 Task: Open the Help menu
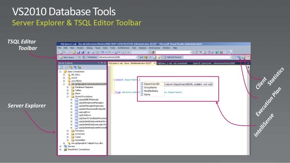175,48
